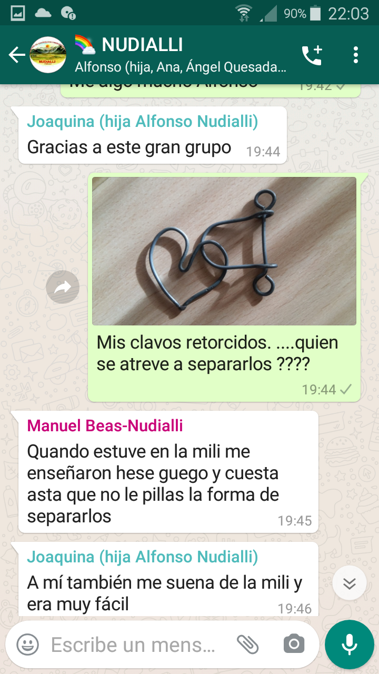Tap the image notification icon in the status bar
The image size is (379, 674).
pyautogui.click(x=18, y=13)
